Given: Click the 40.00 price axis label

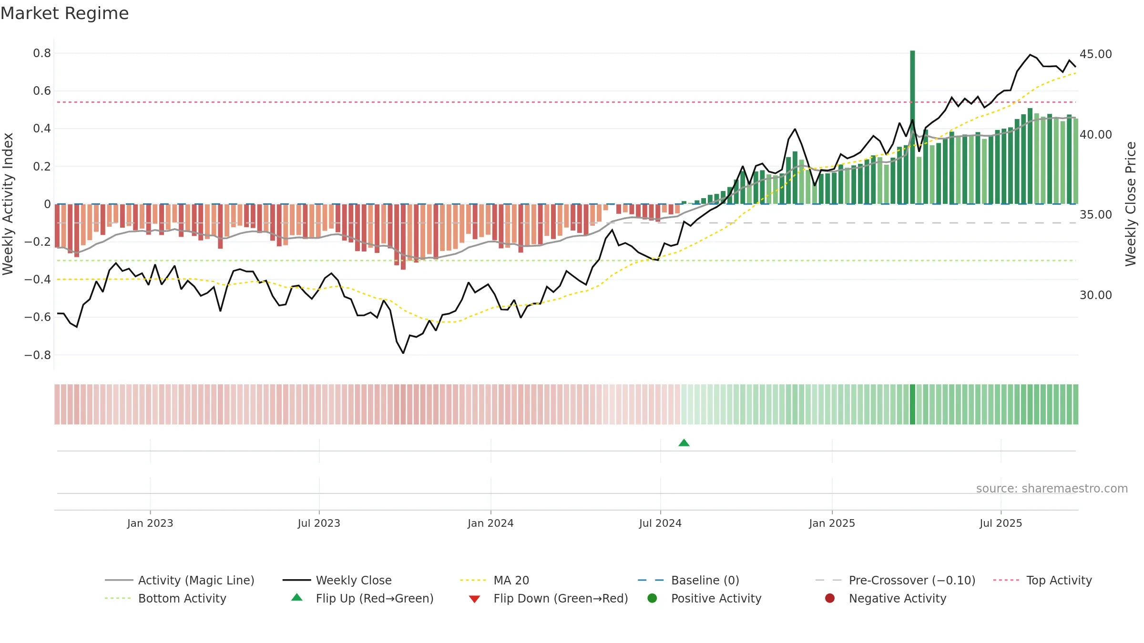Looking at the screenshot, I should (1096, 134).
